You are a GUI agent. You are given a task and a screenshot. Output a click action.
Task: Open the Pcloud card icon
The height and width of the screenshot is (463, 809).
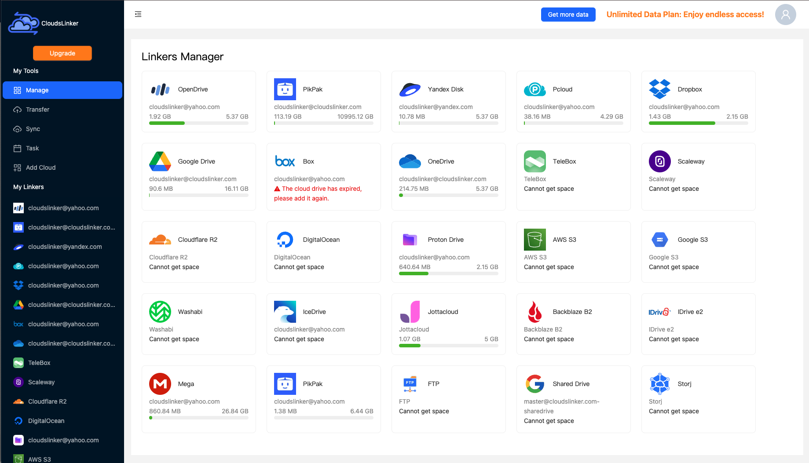[535, 89]
